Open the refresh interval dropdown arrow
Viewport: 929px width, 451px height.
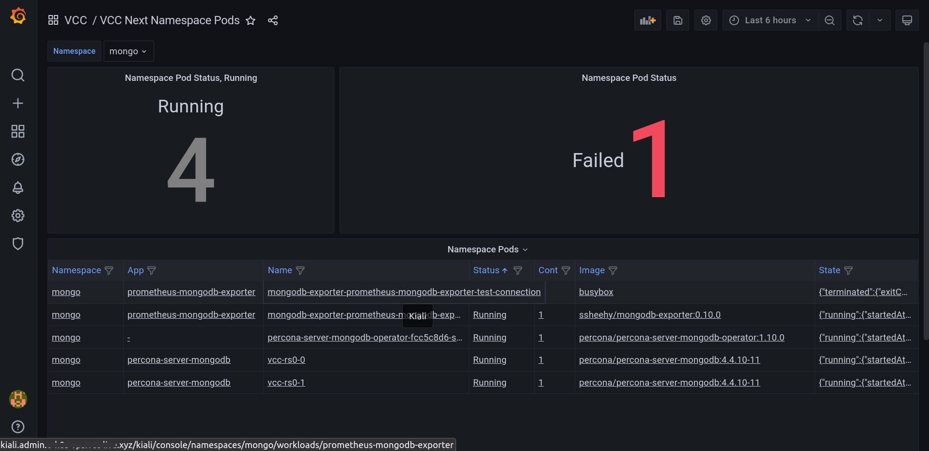point(880,20)
